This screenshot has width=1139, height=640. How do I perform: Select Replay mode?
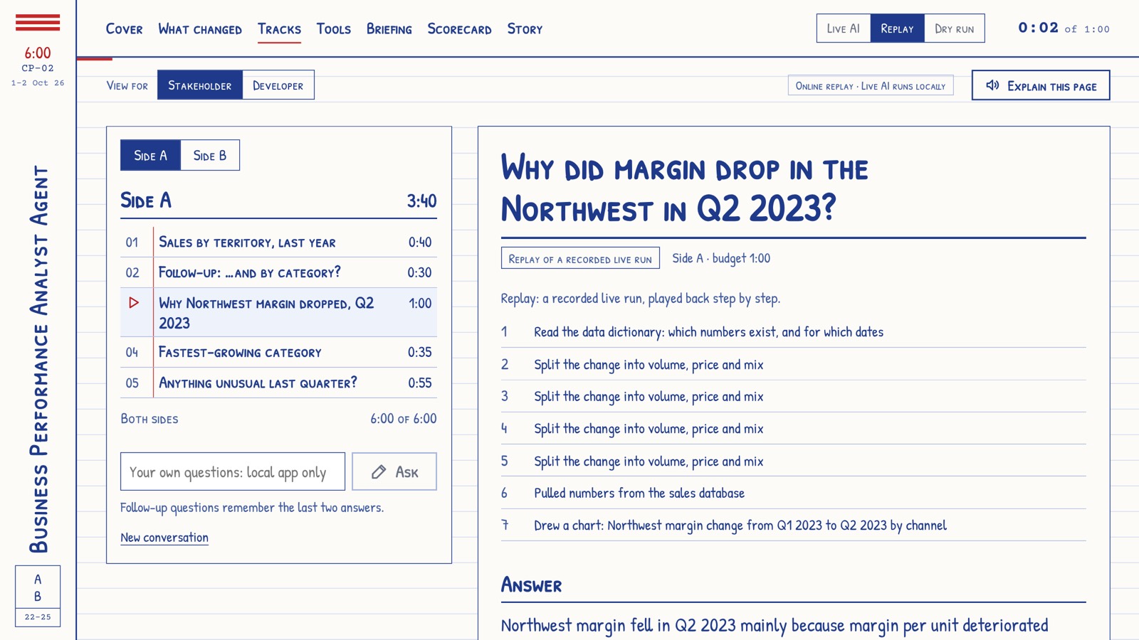point(897,28)
